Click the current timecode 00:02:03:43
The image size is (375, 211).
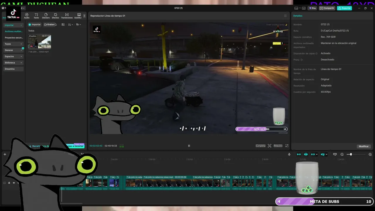96,146
